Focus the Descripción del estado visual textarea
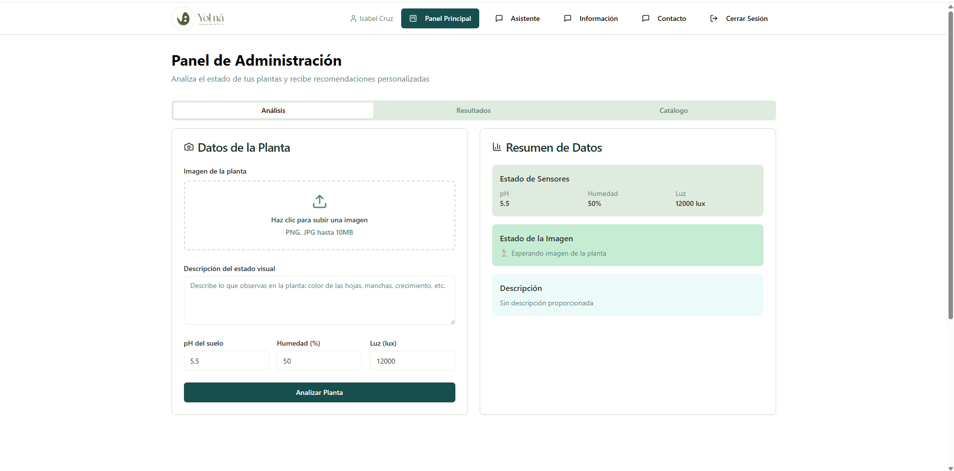 [x=319, y=300]
